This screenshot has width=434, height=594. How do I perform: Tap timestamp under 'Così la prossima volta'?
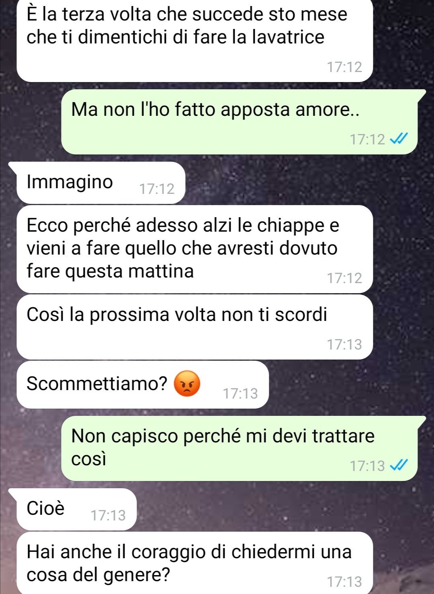click(x=344, y=344)
